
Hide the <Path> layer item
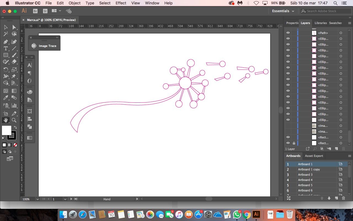pos(288,33)
